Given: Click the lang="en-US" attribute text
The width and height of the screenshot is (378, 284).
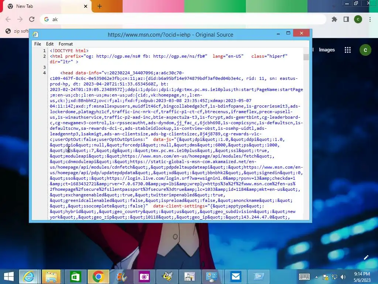Looking at the screenshot, I should coord(228,56).
